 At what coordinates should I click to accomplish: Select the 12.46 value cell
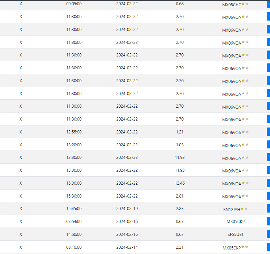click(x=180, y=183)
